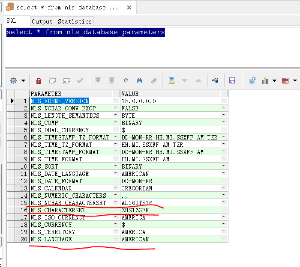
Task: Click the blue refresh arrow icon
Action: [126, 80]
